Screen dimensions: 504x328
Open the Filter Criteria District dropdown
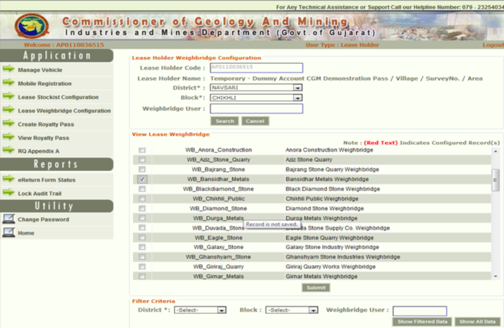pyautogui.click(x=200, y=310)
